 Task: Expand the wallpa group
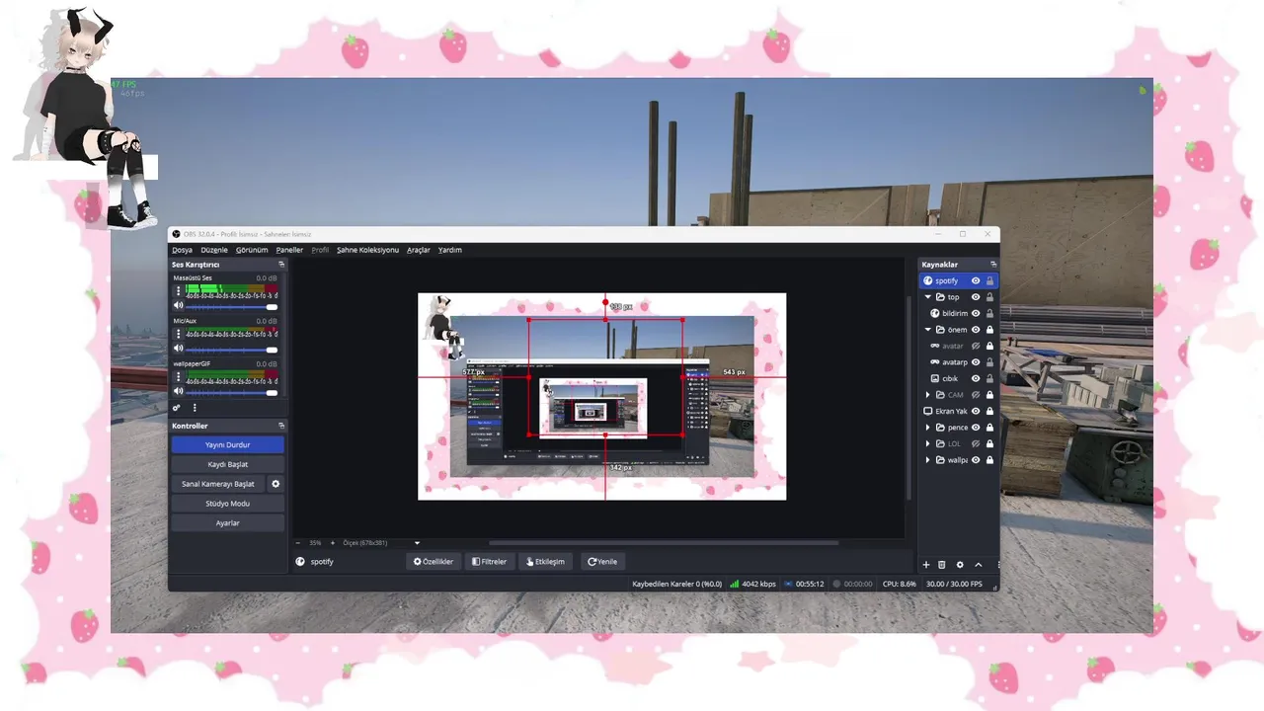click(927, 460)
